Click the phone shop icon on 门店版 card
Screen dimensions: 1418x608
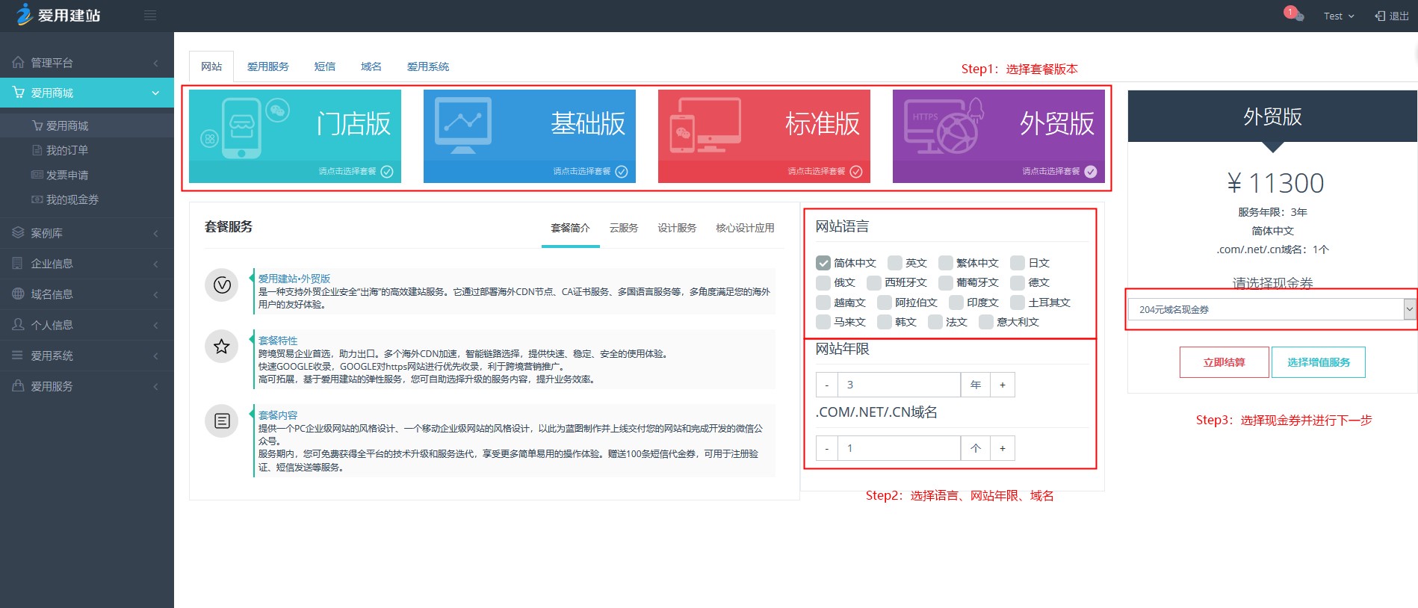[242, 127]
